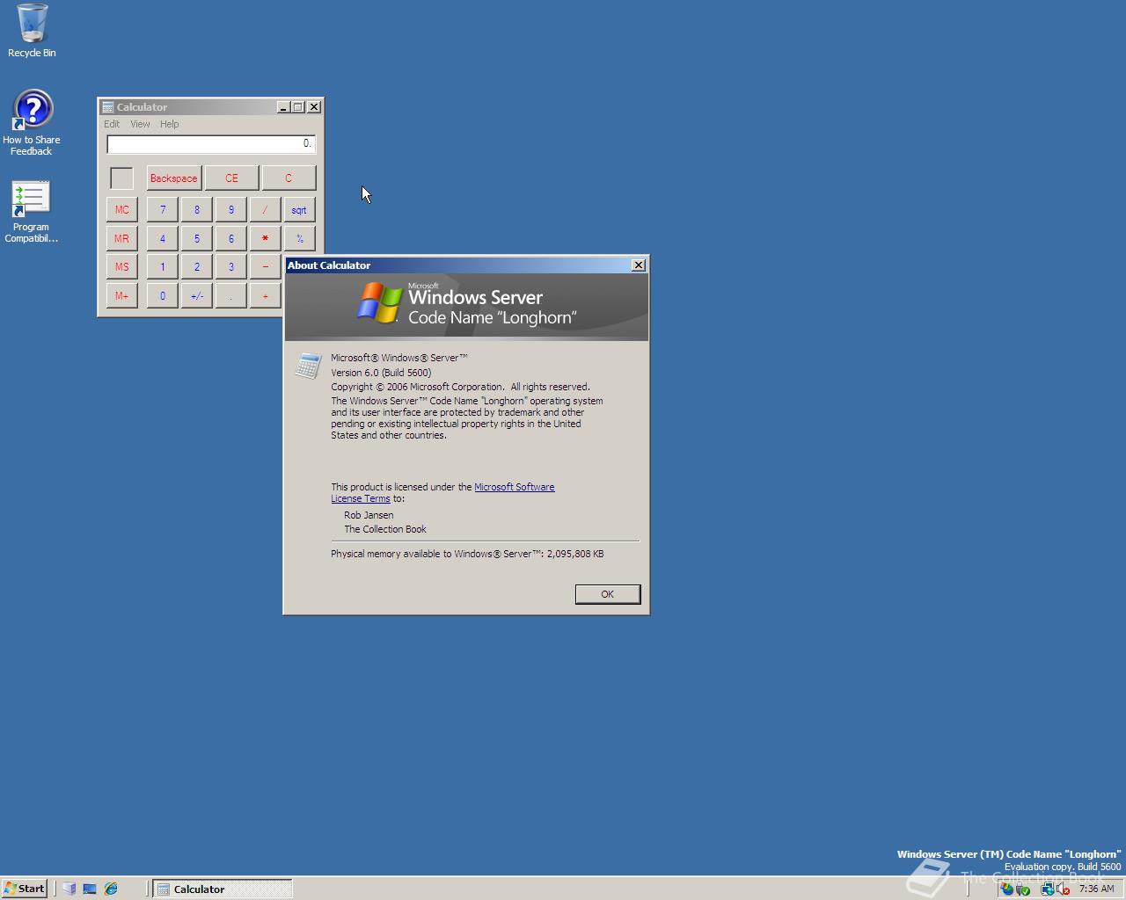Click the CE button

[x=231, y=178]
